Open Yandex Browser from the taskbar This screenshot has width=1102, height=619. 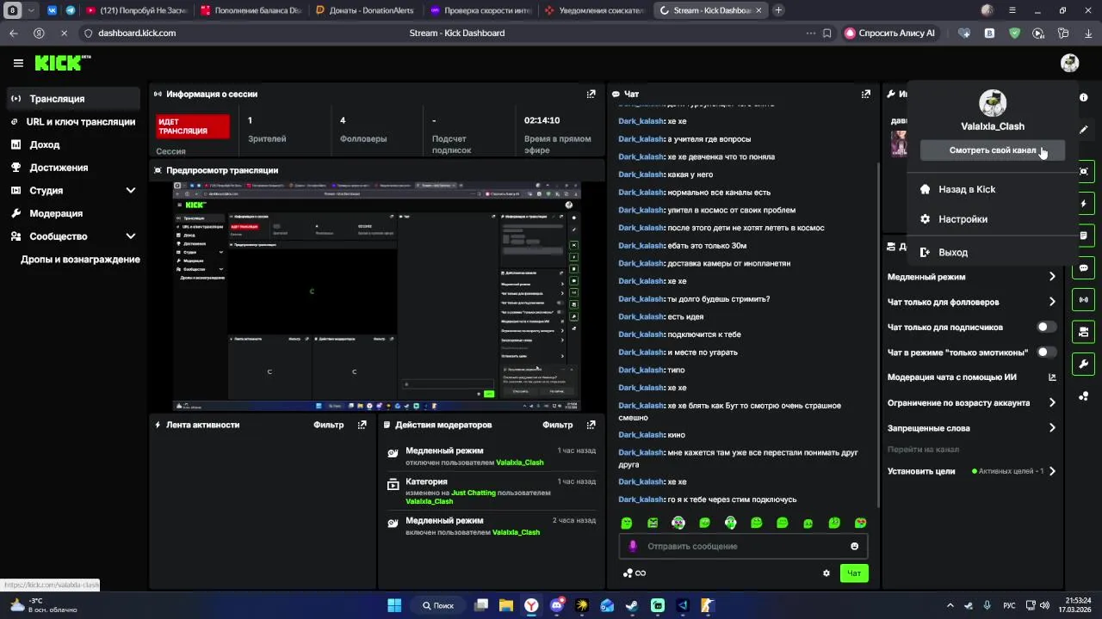531,605
